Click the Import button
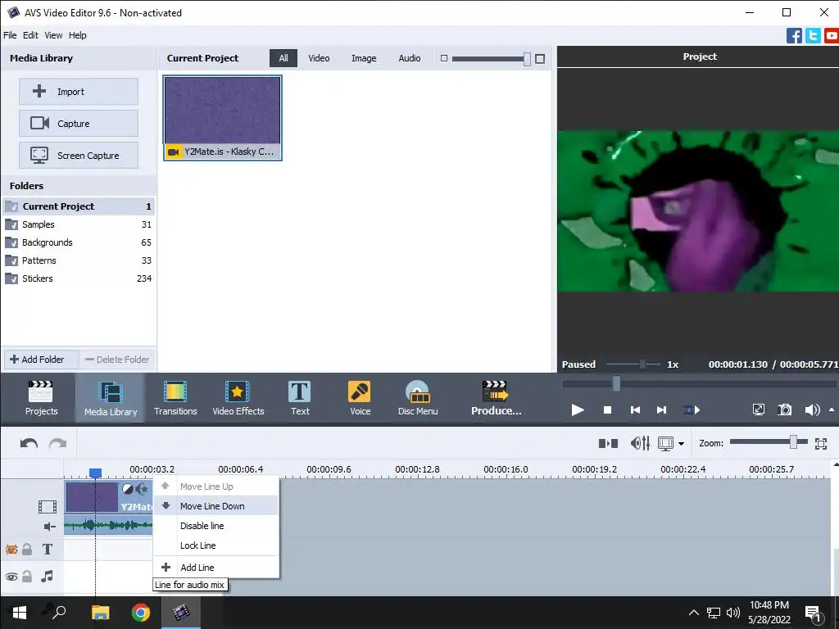 pos(79,92)
